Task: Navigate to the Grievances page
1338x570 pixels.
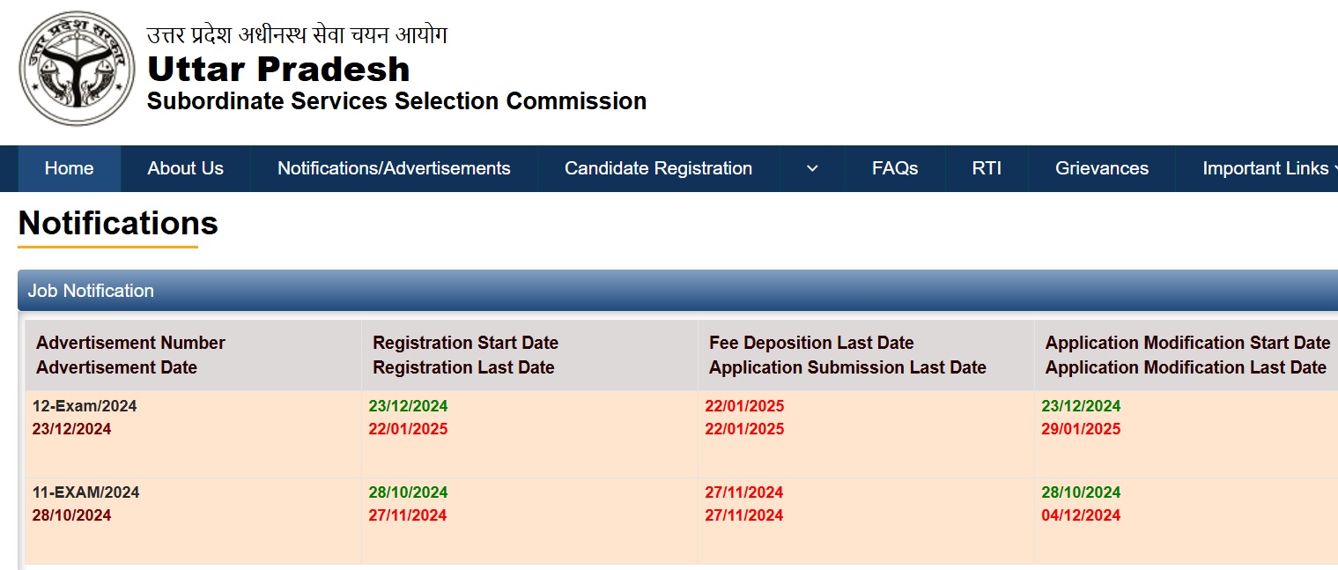Action: [x=1101, y=168]
